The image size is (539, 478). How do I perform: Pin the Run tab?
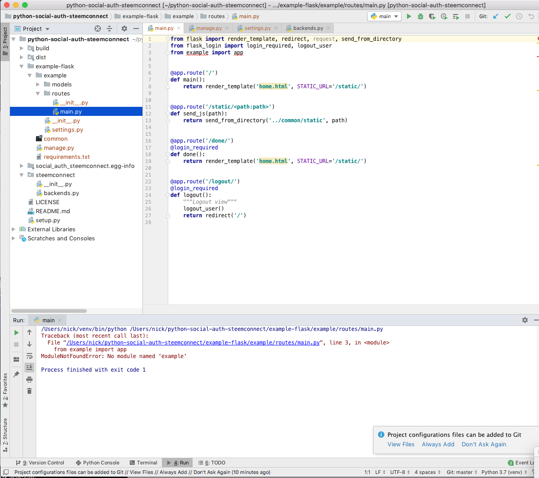point(16,374)
